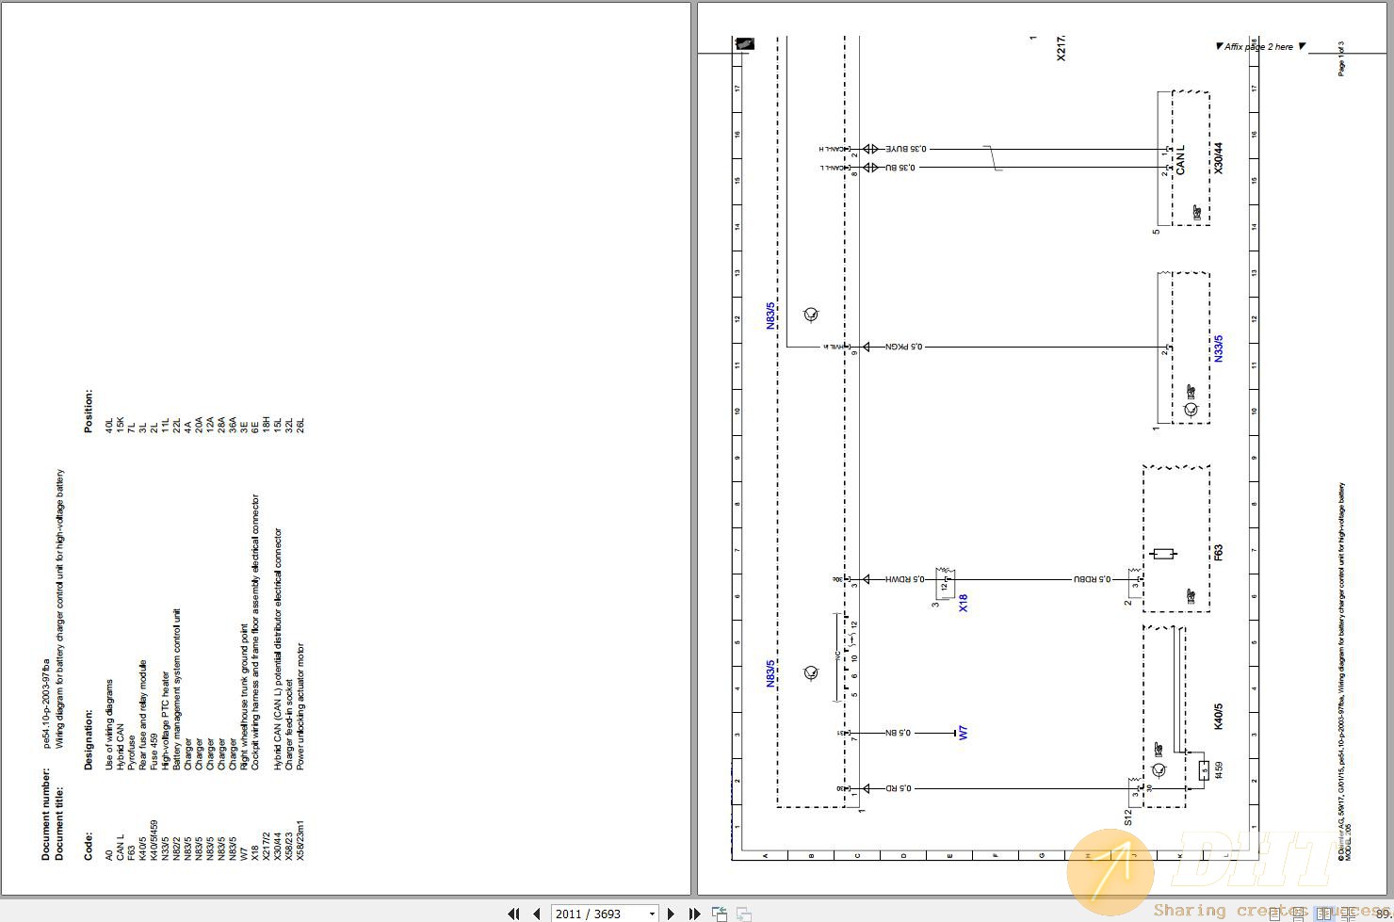Click the 'X30/44' component label

coord(1218,158)
